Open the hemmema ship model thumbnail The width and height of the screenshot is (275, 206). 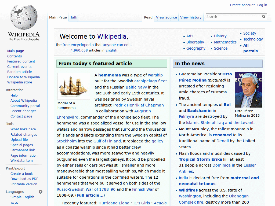[x=74, y=86]
